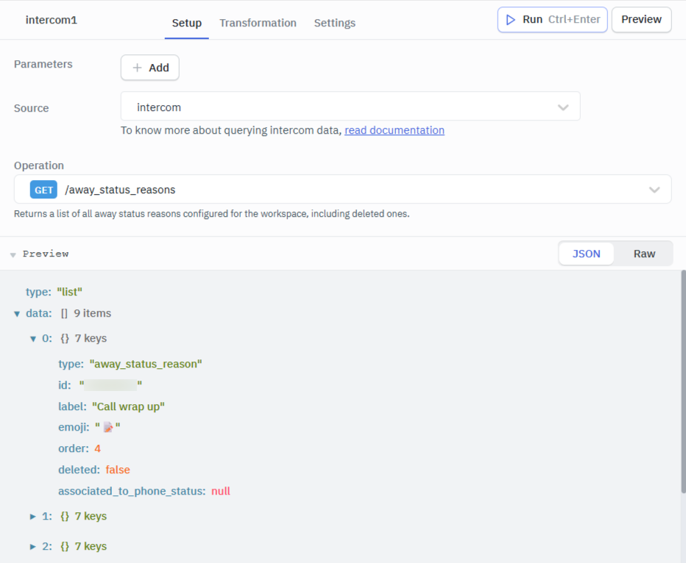Click the "7 keys" text of item 2

point(91,546)
